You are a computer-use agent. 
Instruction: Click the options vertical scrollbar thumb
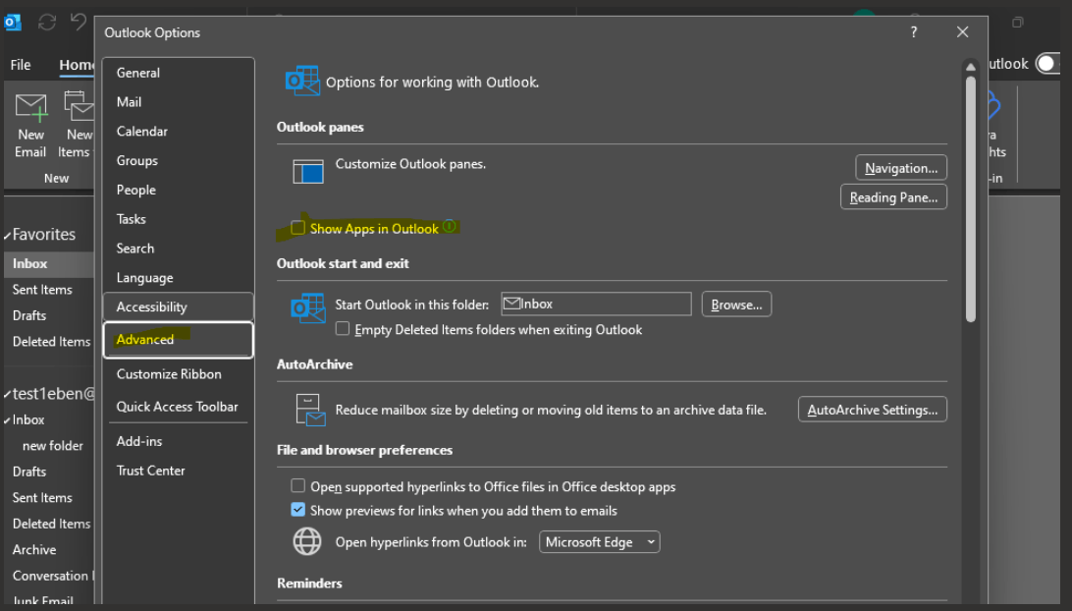coord(970,198)
